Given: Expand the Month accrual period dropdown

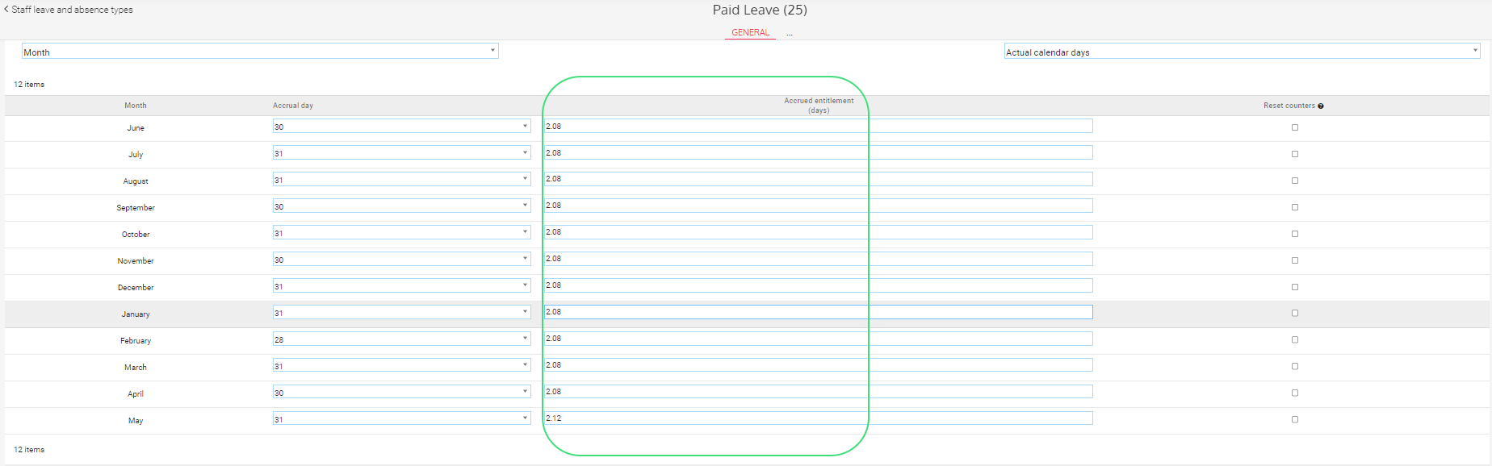Looking at the screenshot, I should (259, 52).
